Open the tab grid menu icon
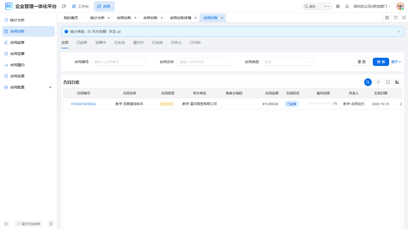This screenshot has width=408, height=229. click(387, 18)
